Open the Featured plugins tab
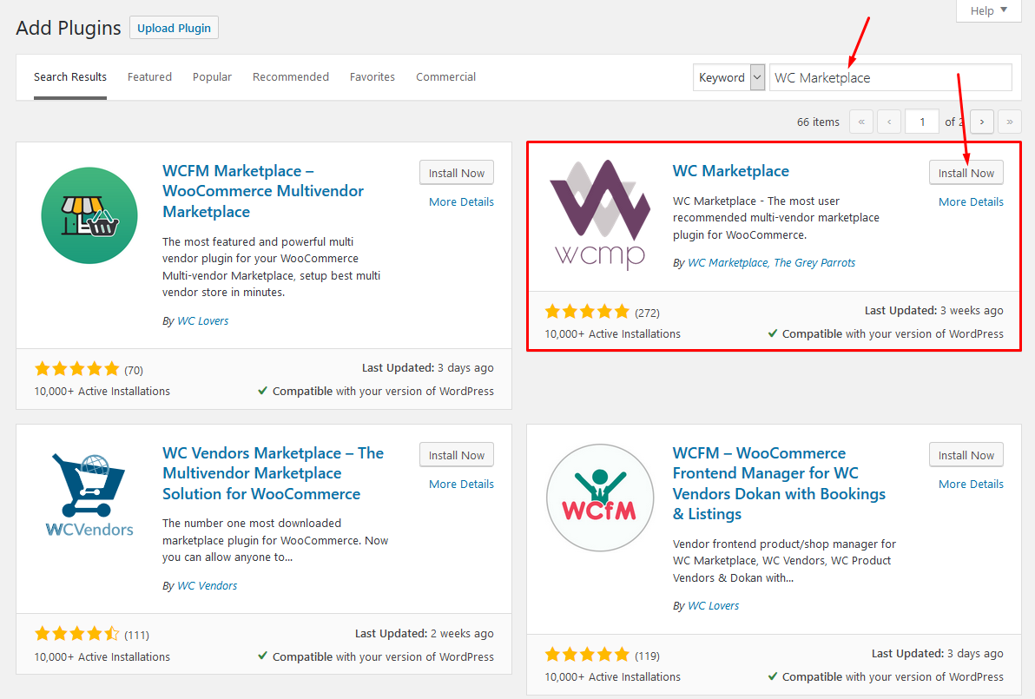The width and height of the screenshot is (1035, 699). pos(149,76)
